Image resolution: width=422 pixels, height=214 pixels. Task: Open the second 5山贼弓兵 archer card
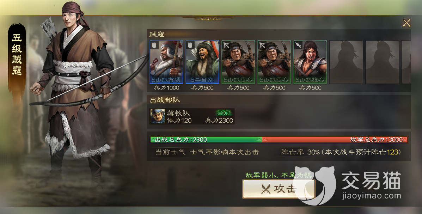point(274,62)
